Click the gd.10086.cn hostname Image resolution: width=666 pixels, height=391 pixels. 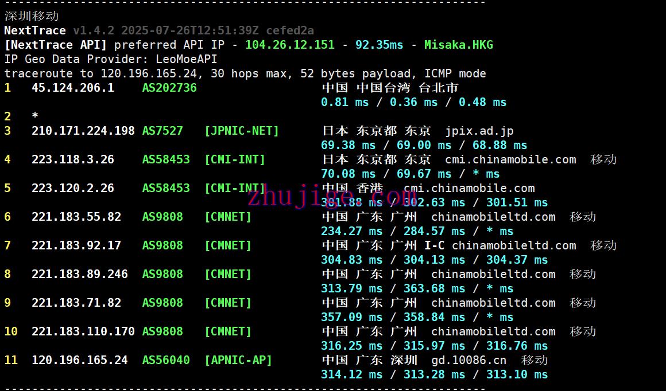pyautogui.click(x=469, y=360)
